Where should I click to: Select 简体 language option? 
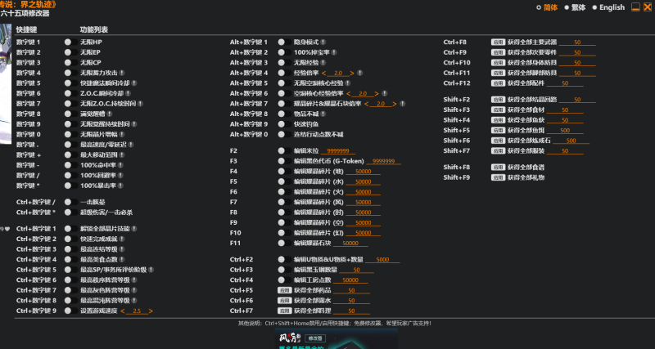[547, 7]
